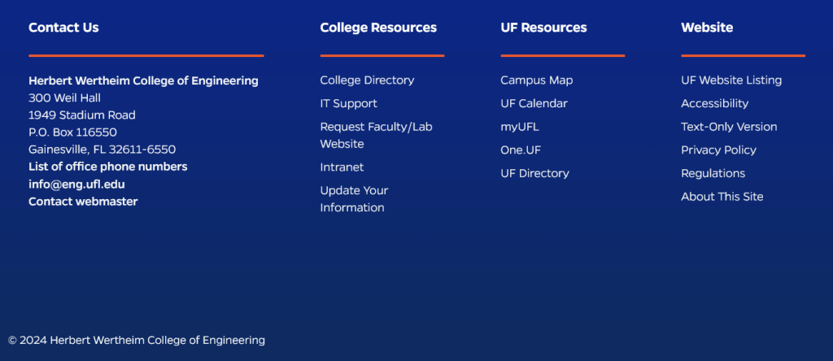Open List of office phone numbers

tap(108, 167)
